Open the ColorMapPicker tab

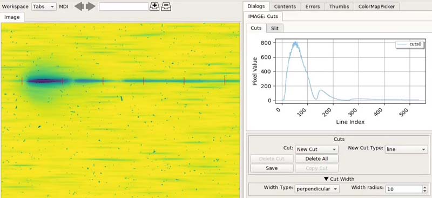[x=376, y=6]
